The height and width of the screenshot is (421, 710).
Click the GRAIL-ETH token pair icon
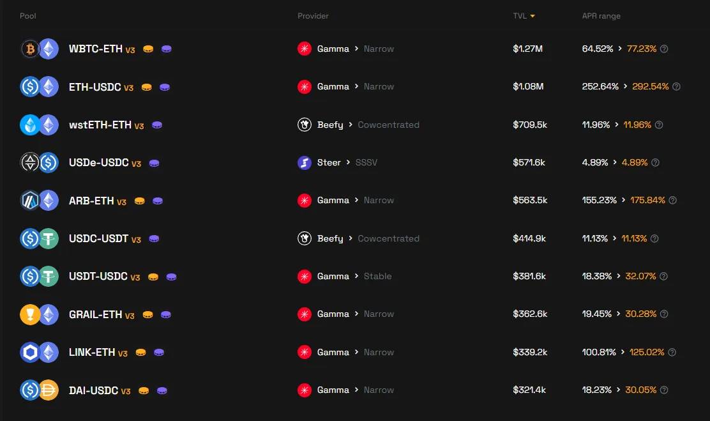click(x=40, y=314)
